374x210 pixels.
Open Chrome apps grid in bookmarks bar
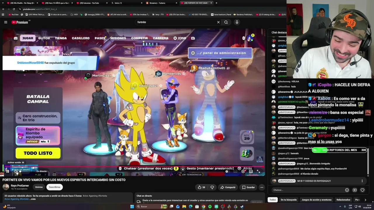pos(3,14)
